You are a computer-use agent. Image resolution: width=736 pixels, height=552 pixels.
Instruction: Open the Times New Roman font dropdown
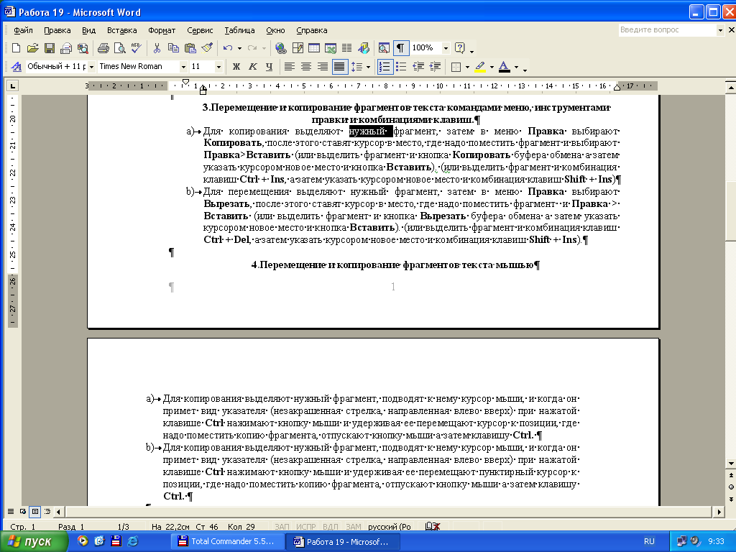click(x=183, y=67)
